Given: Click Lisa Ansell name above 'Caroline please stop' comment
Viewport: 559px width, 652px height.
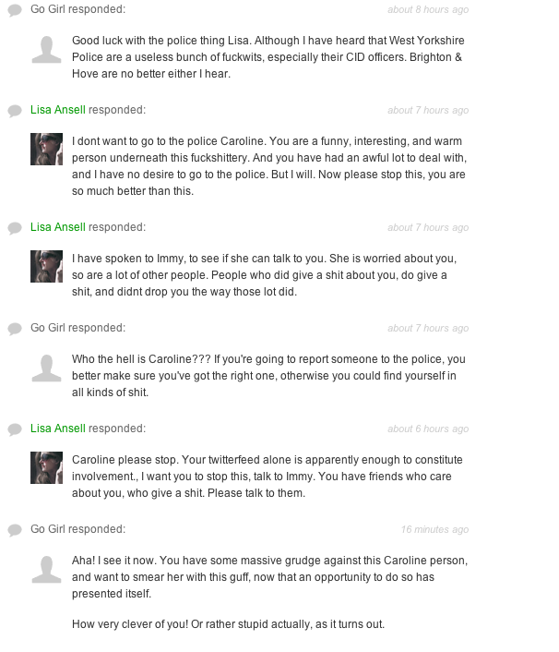Looking at the screenshot, I should 57,429.
